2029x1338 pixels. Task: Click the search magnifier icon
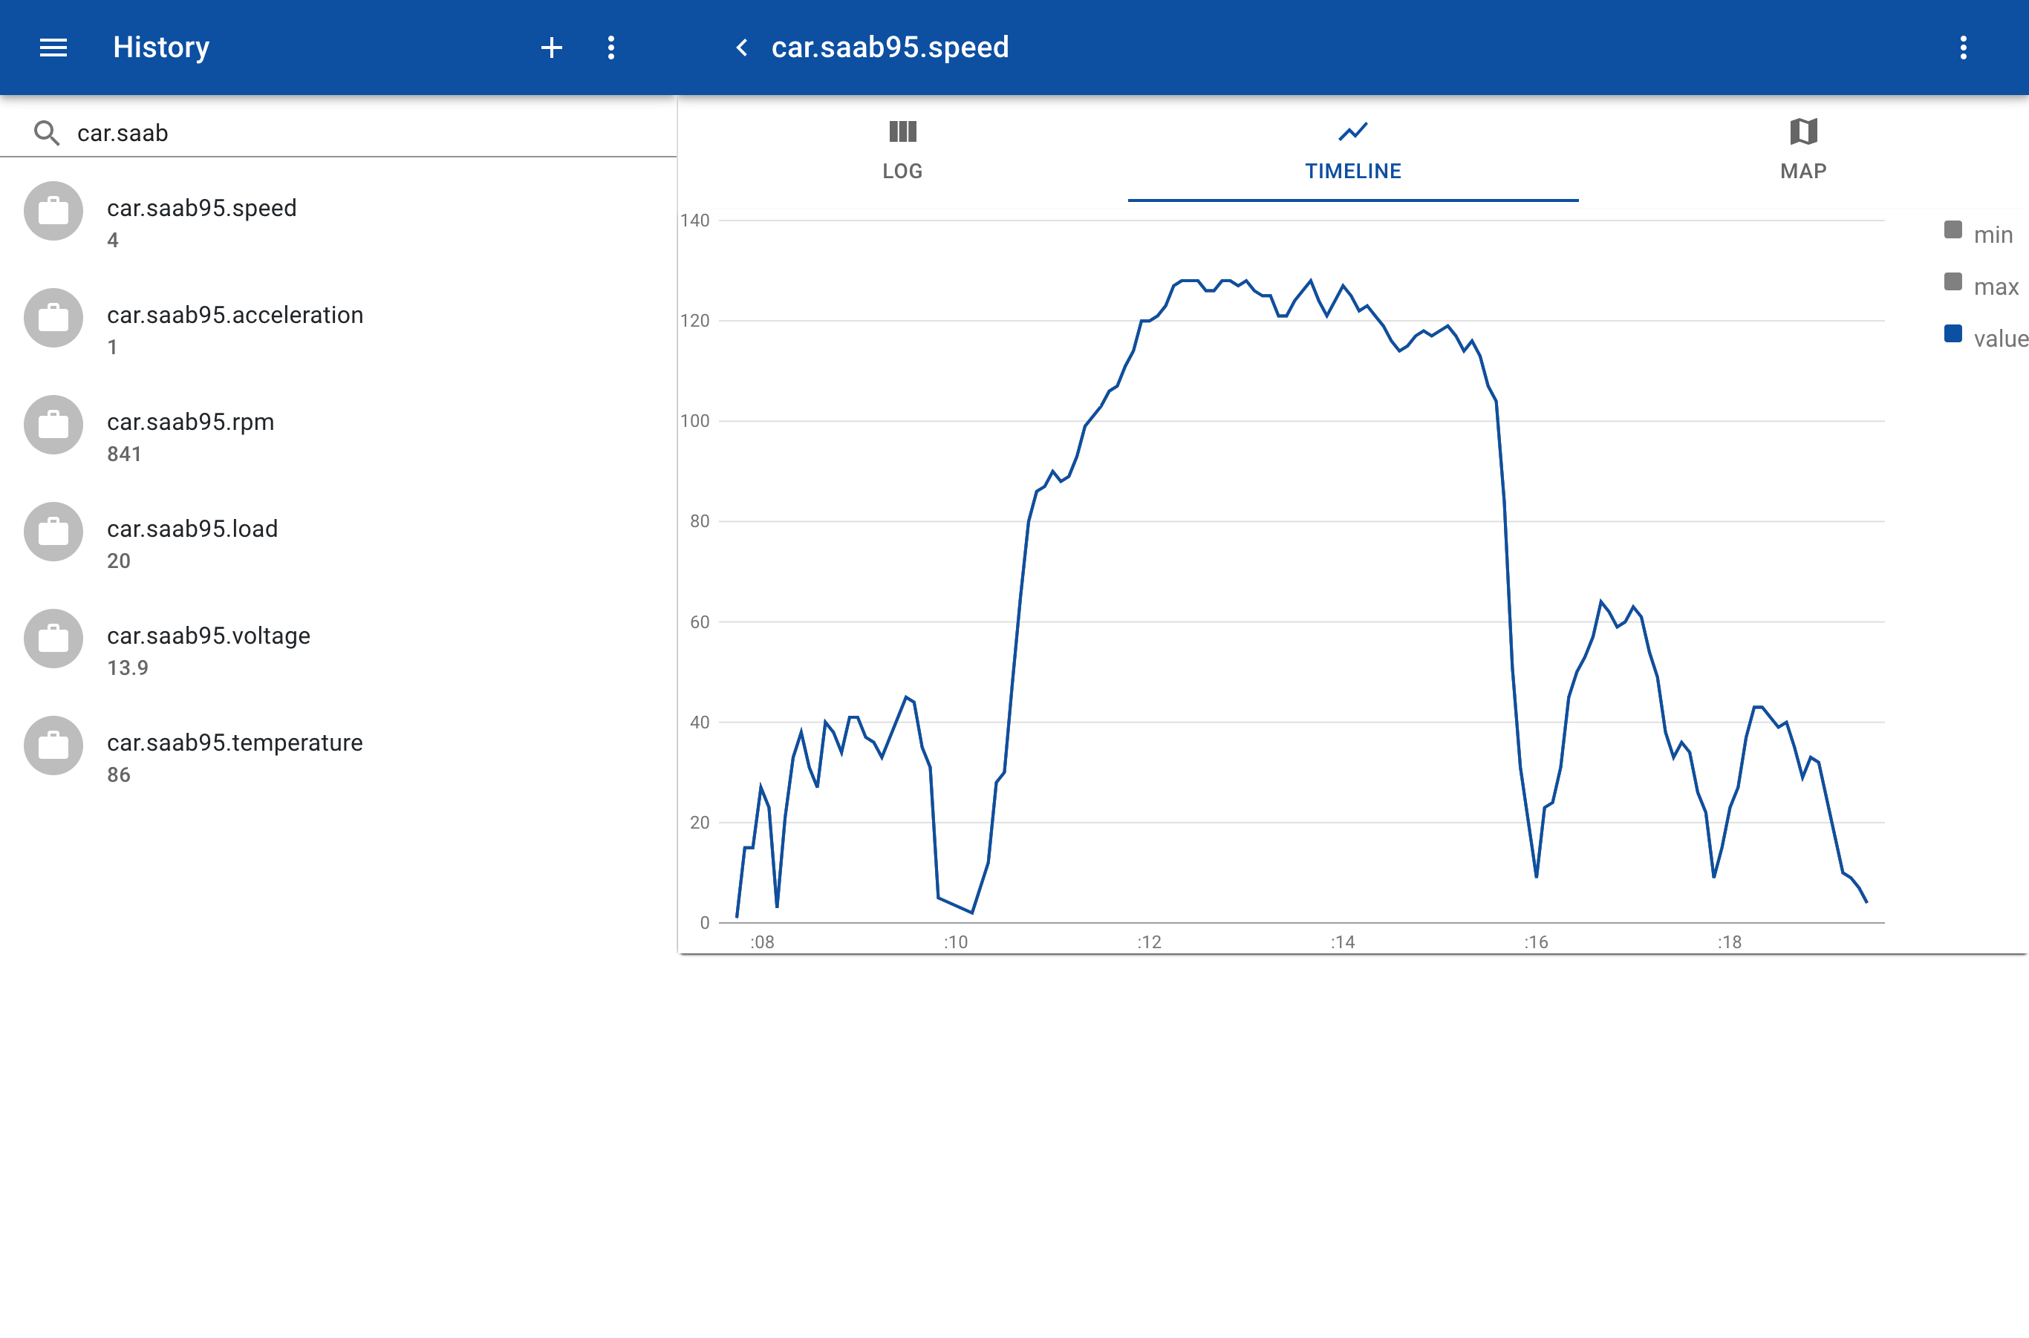click(x=47, y=133)
